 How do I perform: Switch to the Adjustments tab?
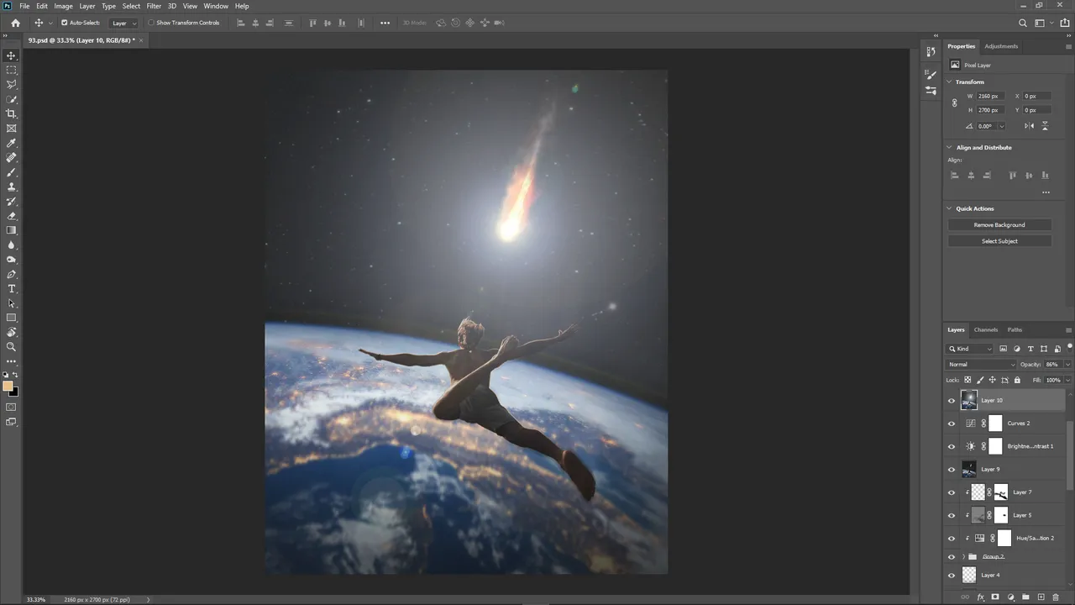pos(1001,46)
